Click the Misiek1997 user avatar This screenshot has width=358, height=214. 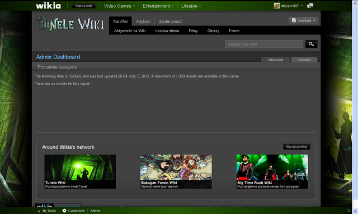(x=277, y=6)
